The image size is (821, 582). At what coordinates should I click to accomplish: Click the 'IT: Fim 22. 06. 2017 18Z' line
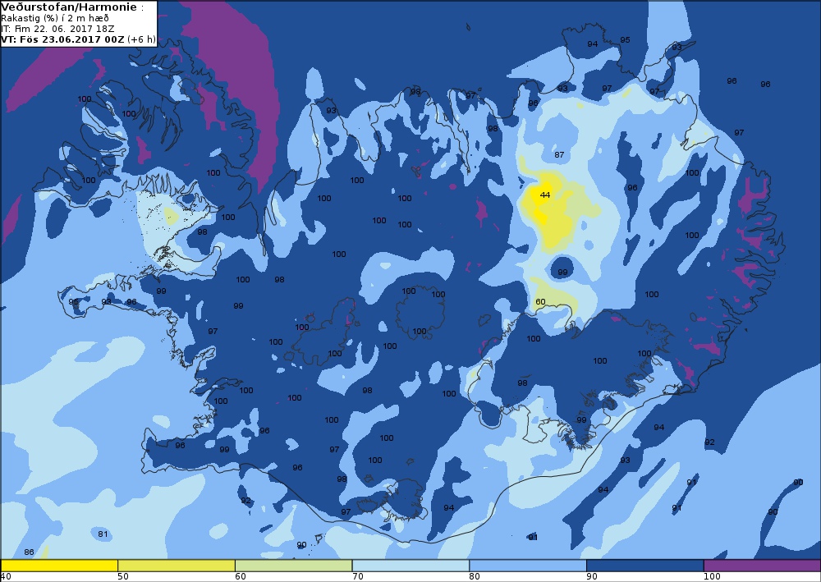tap(57, 29)
